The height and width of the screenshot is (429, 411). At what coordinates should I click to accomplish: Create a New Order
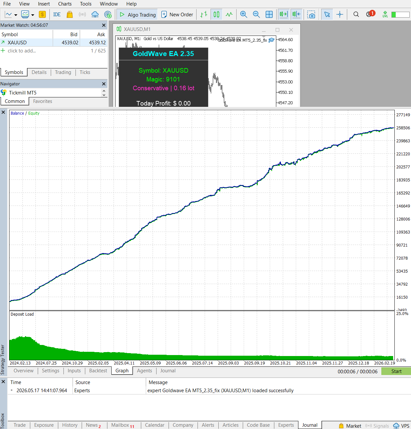[x=177, y=15]
